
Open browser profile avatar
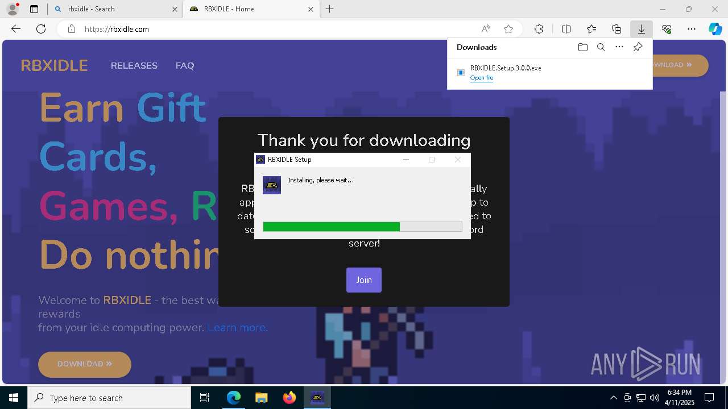point(12,9)
